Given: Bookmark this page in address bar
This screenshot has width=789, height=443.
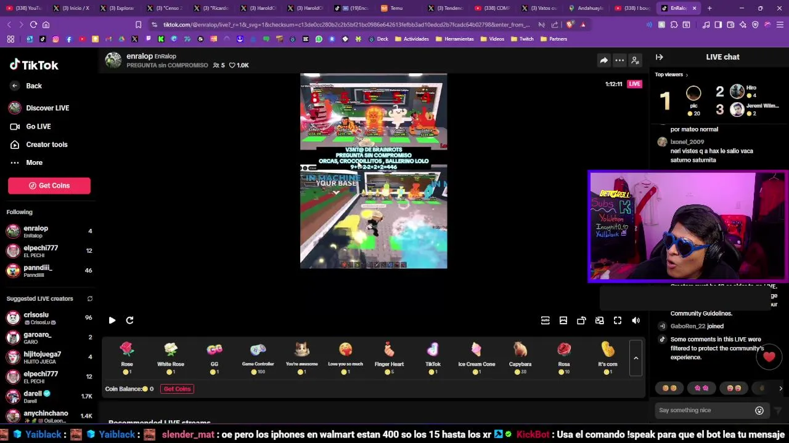Looking at the screenshot, I should point(138,25).
